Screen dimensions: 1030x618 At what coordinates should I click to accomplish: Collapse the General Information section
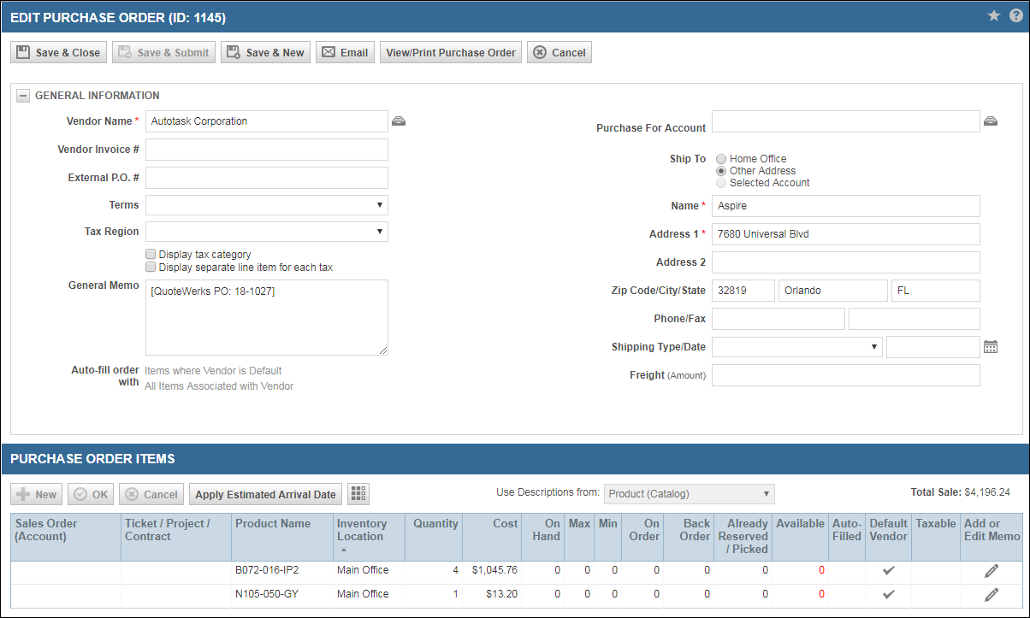[23, 96]
